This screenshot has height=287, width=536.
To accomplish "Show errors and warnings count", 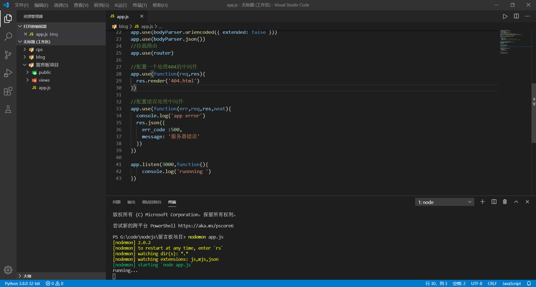I will click(x=54, y=283).
